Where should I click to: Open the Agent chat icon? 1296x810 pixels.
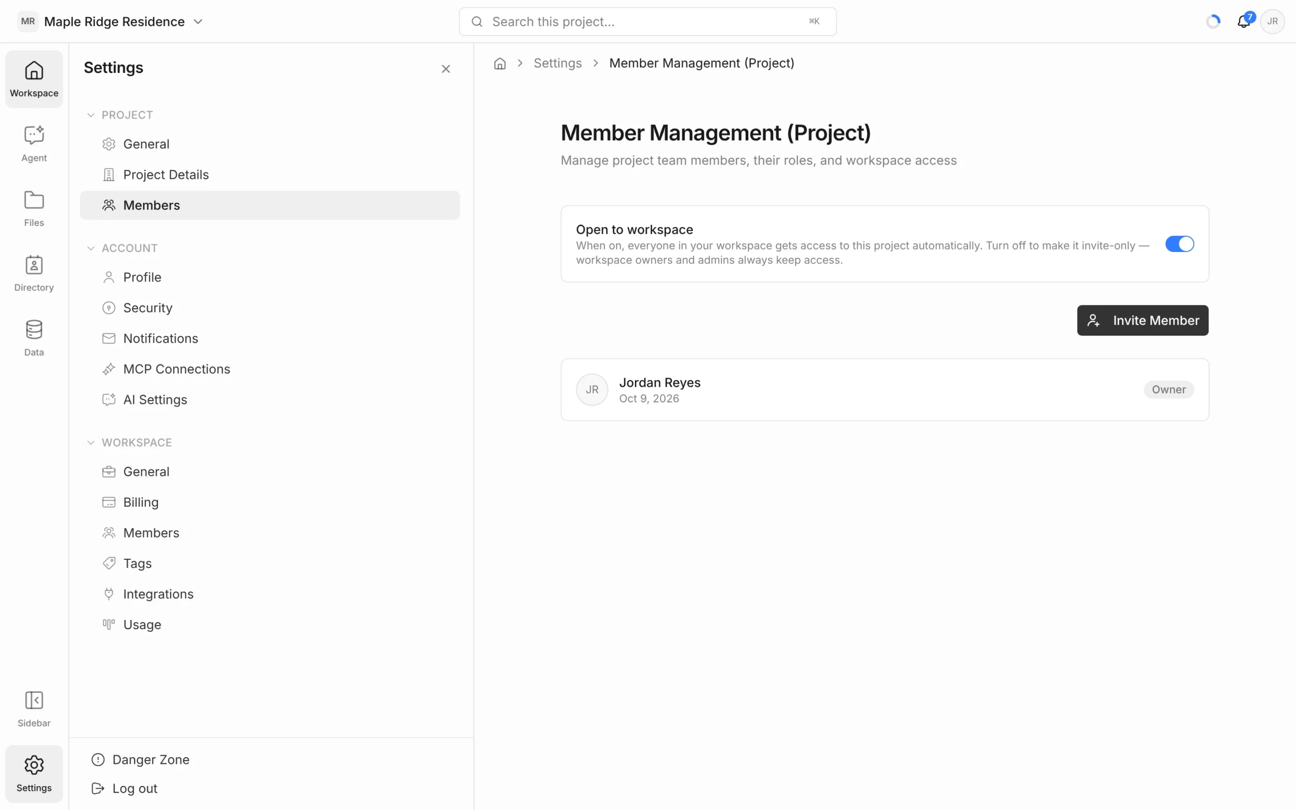tap(34, 144)
